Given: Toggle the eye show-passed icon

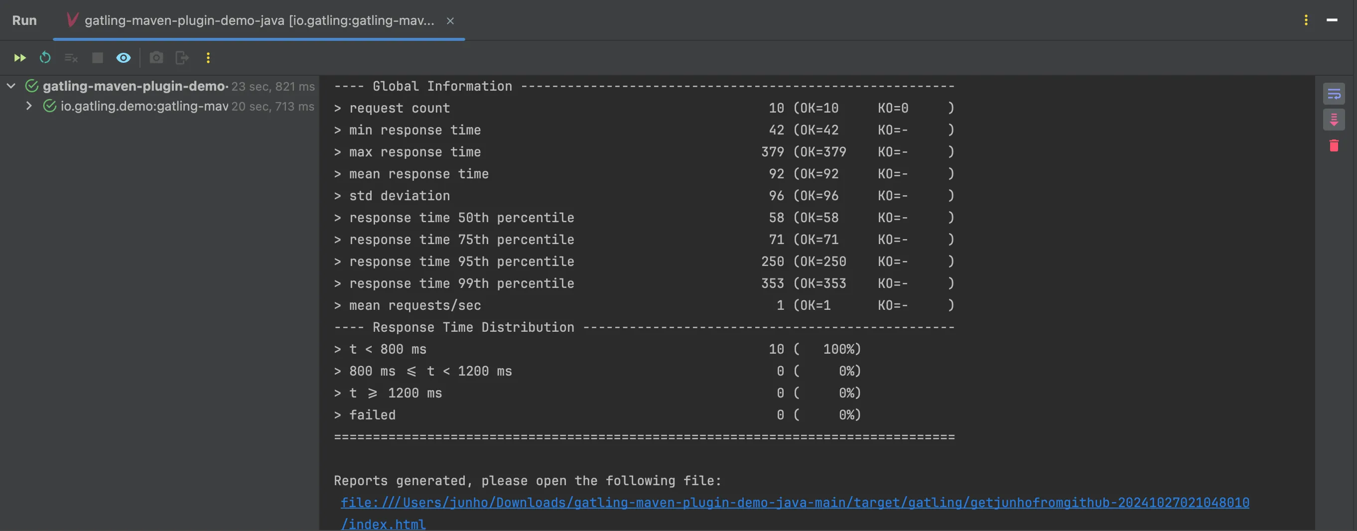Looking at the screenshot, I should click(123, 58).
